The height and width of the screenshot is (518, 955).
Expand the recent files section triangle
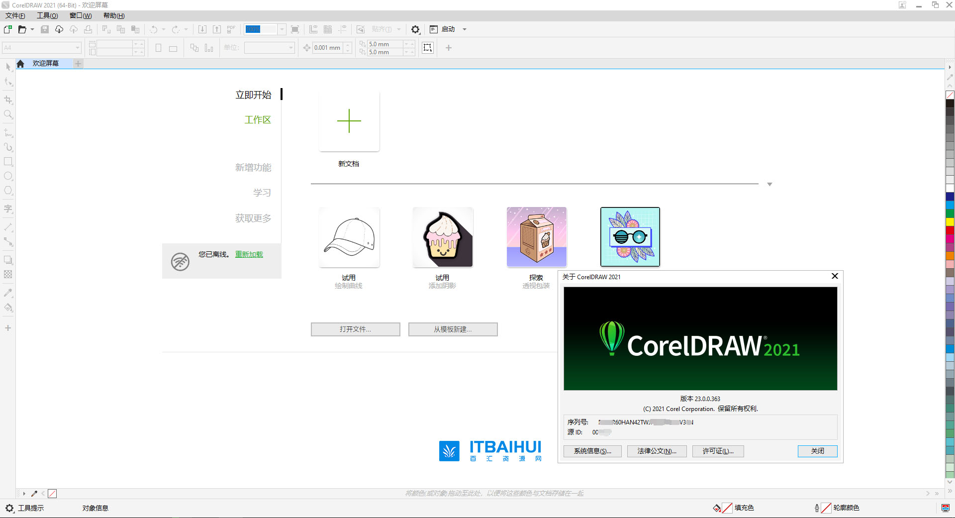[x=769, y=184]
